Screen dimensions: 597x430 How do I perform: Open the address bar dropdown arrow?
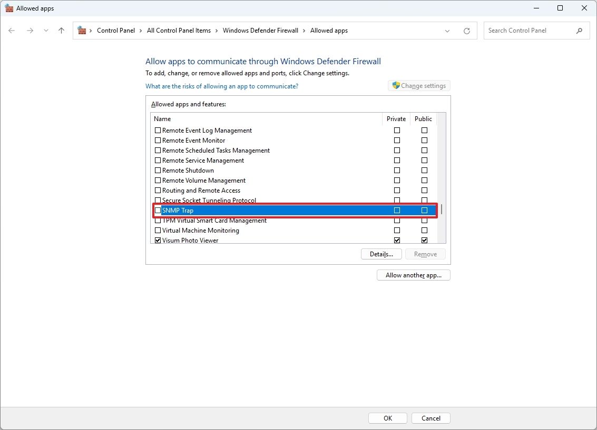[447, 31]
